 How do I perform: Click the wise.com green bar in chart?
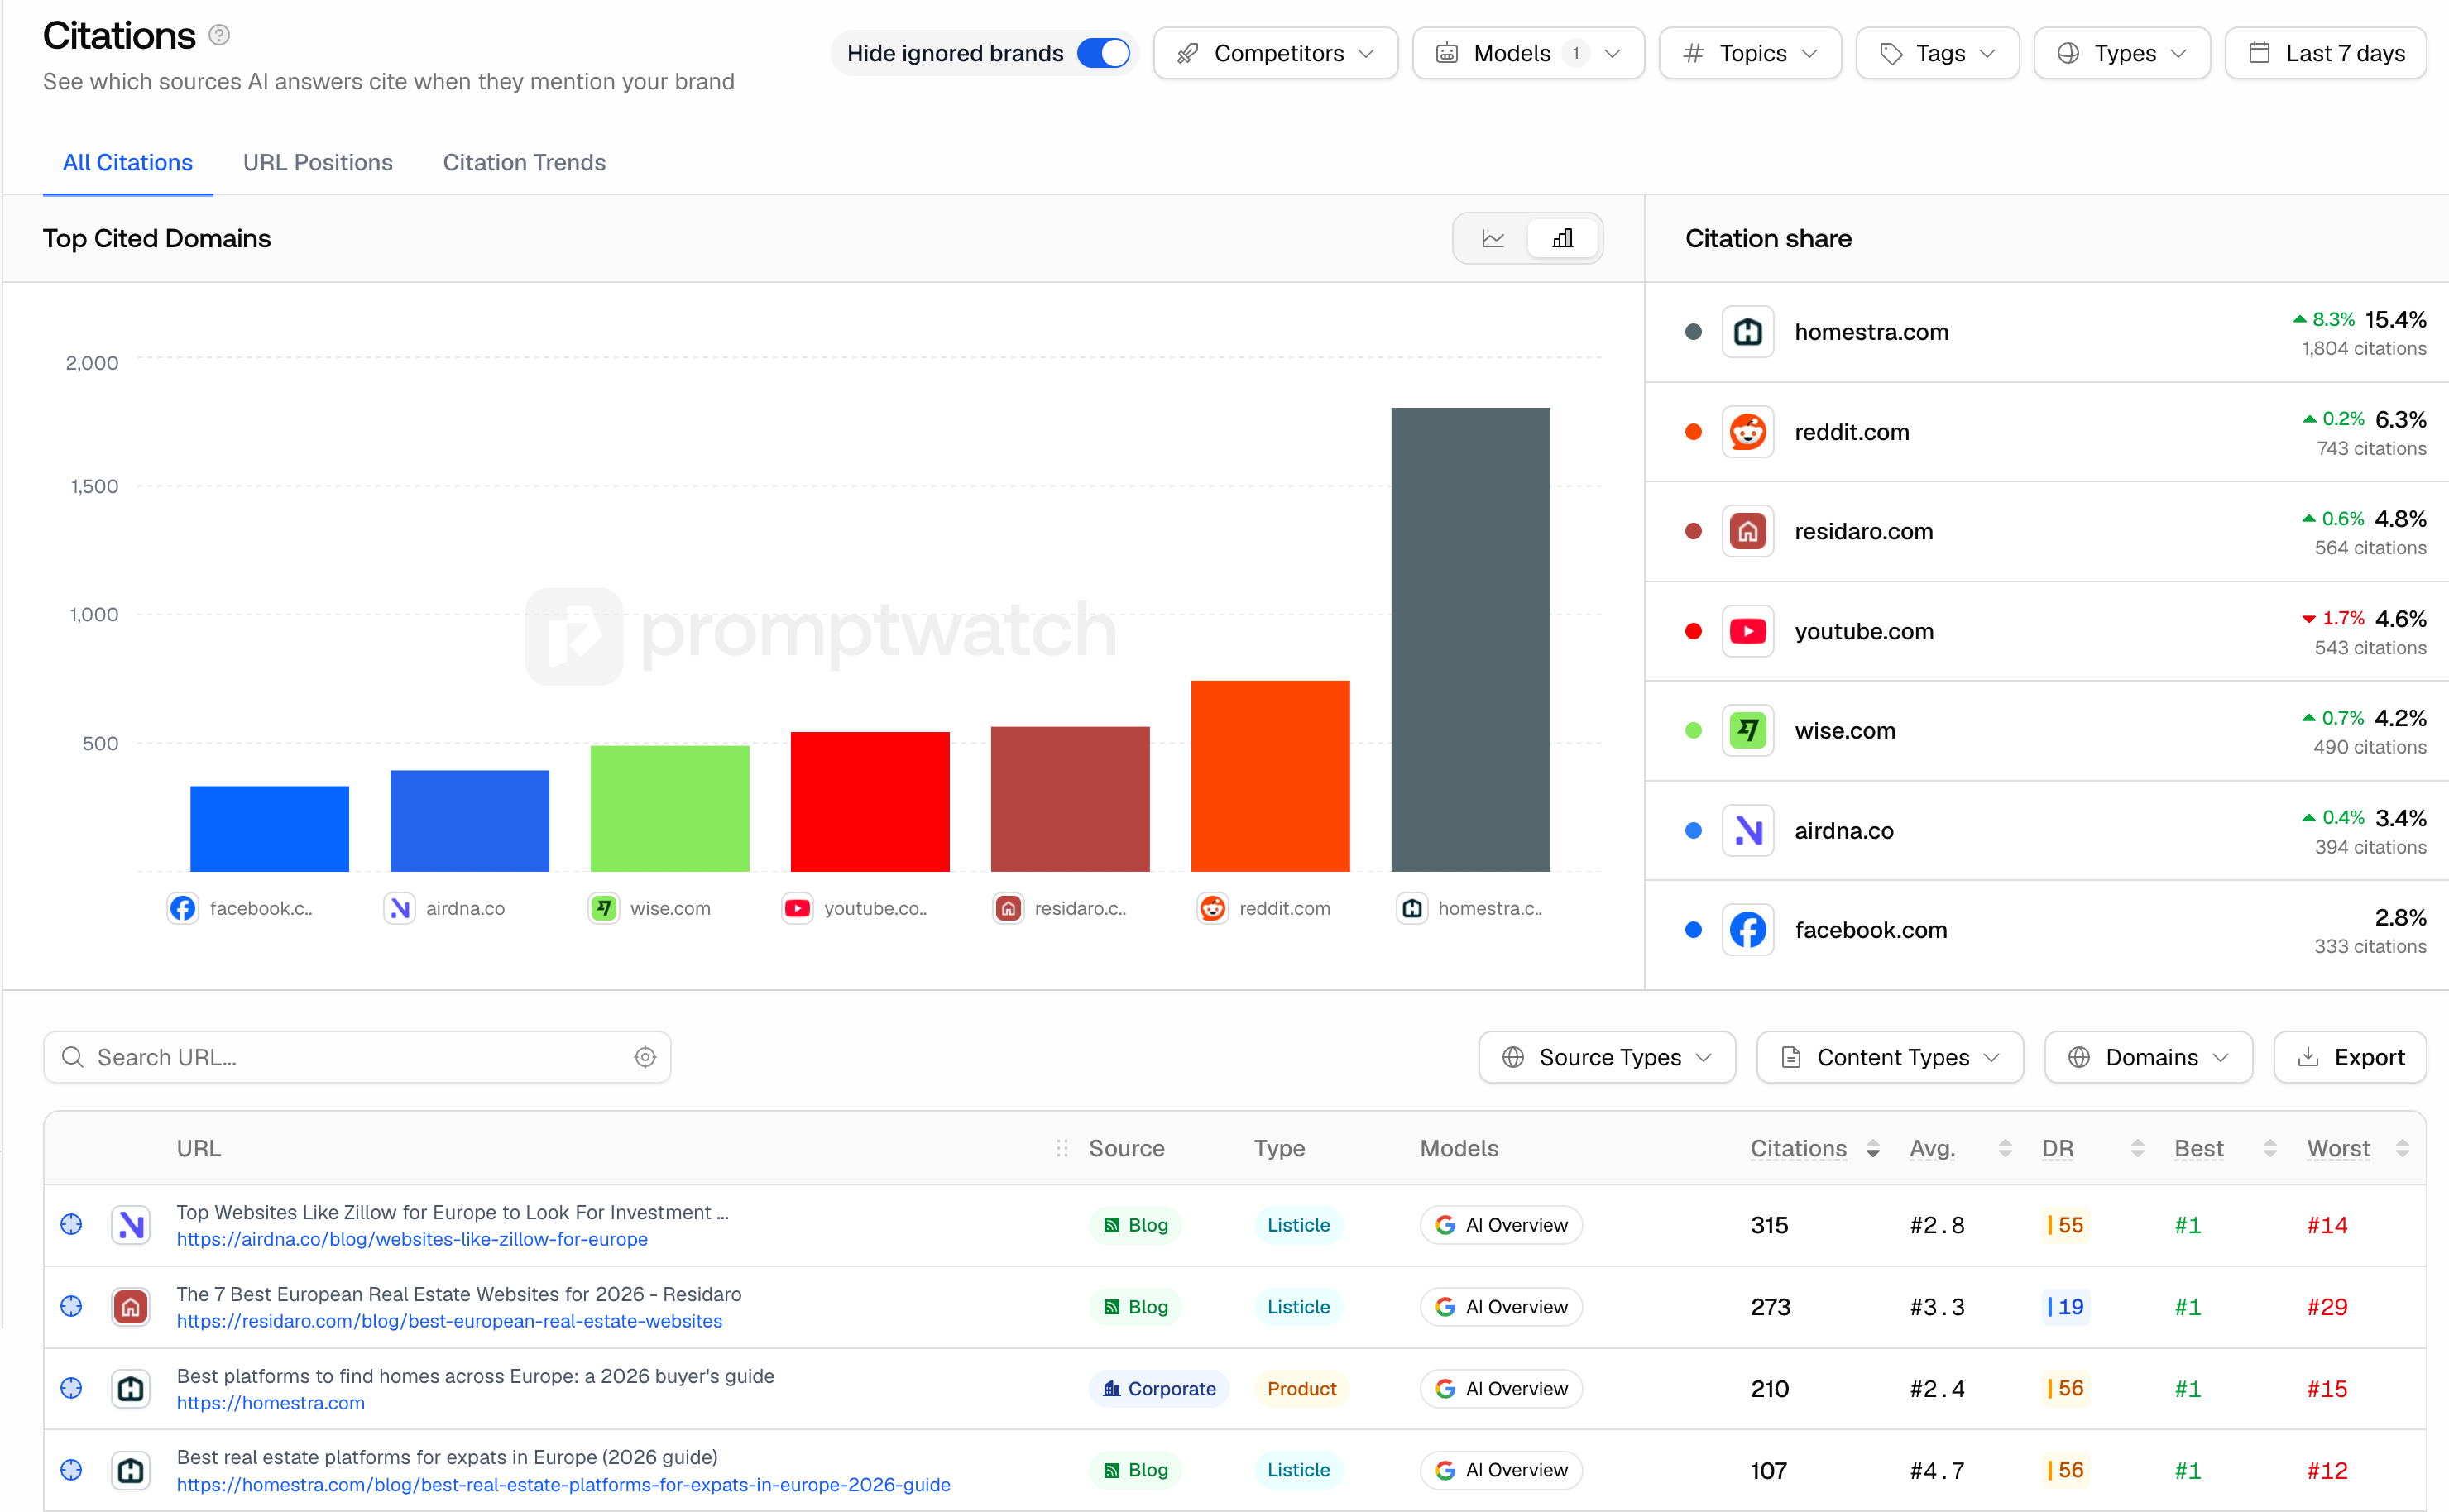click(670, 809)
